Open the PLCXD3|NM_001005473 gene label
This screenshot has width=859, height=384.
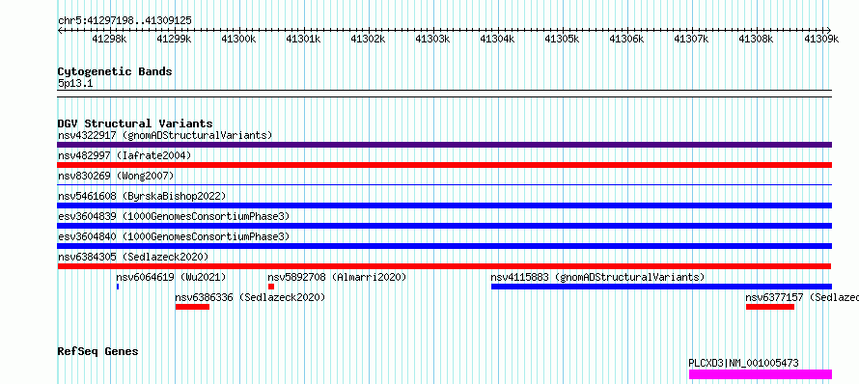point(743,363)
